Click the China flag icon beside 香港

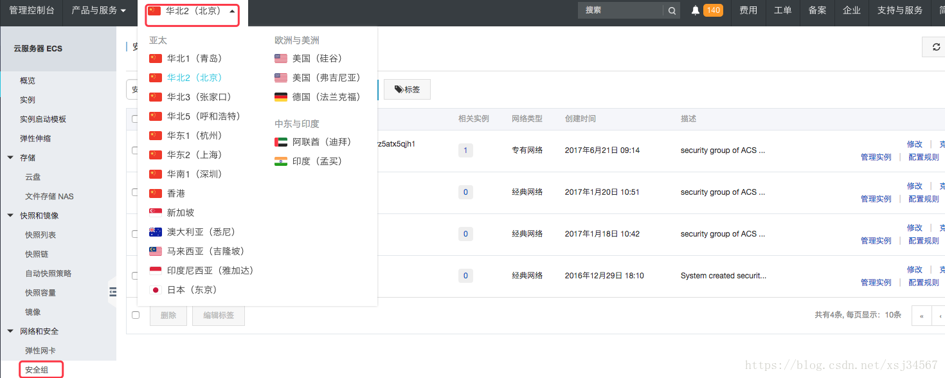coord(155,193)
